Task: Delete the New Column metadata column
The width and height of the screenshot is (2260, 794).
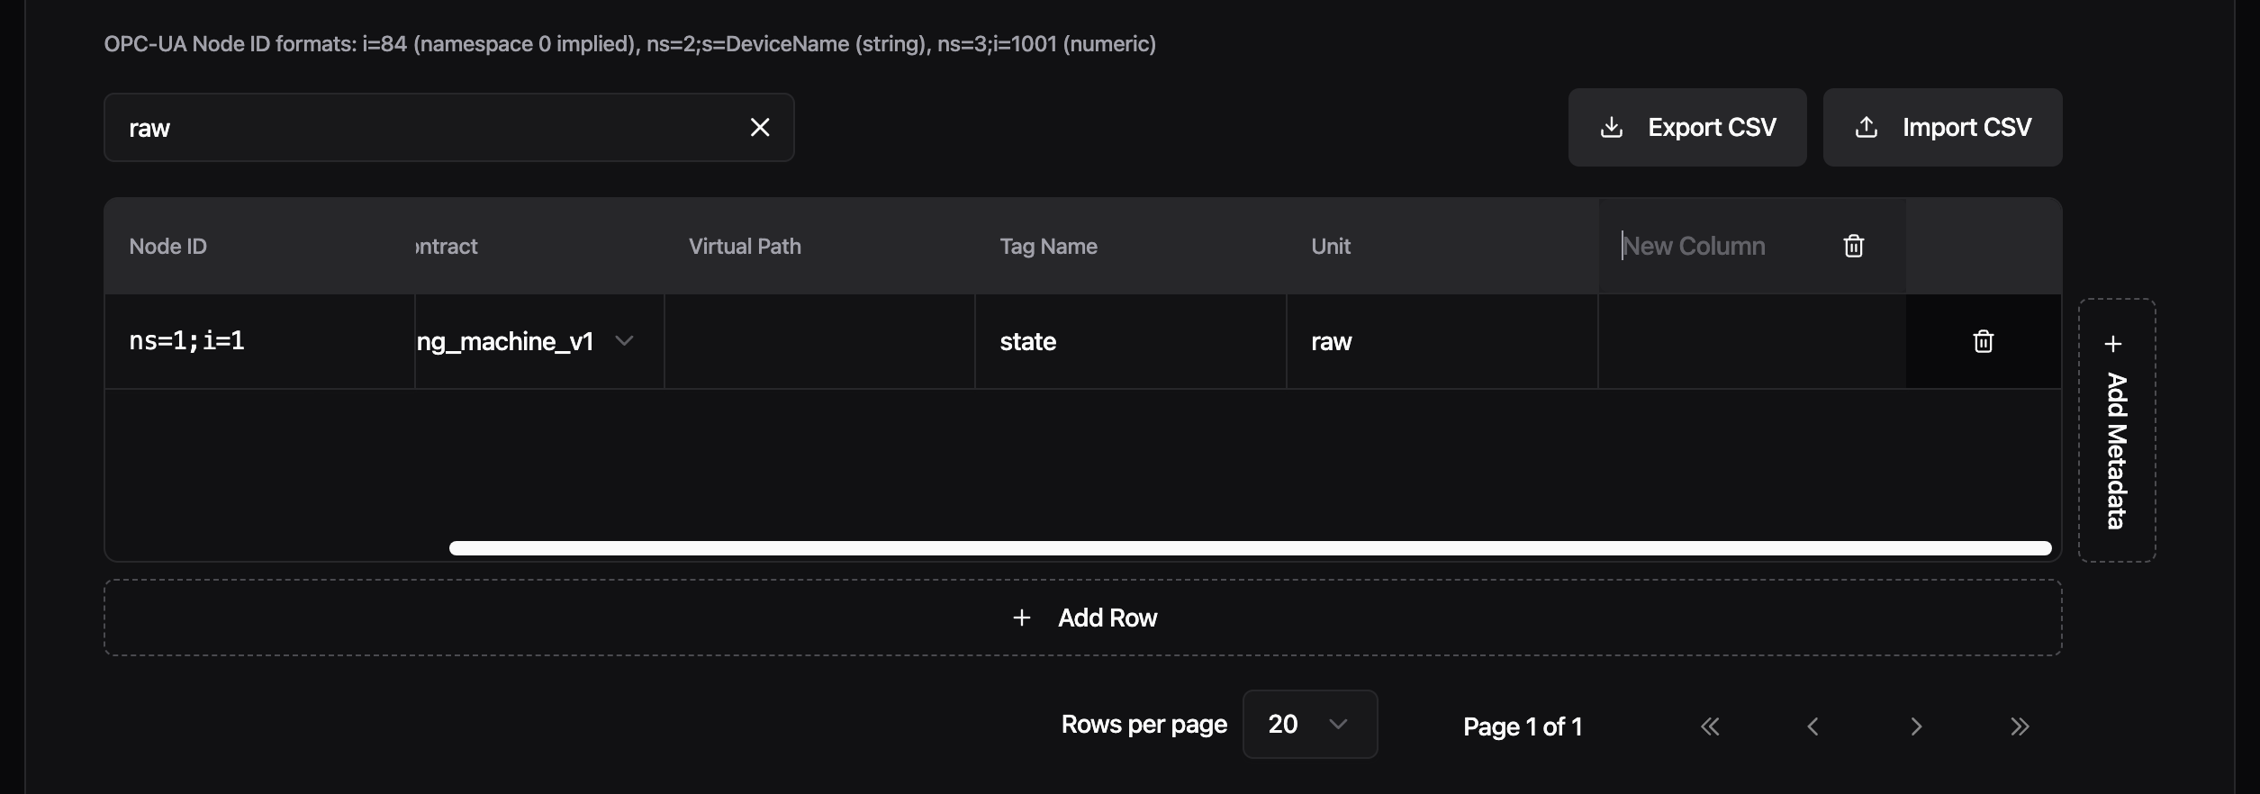Action: (x=1853, y=246)
